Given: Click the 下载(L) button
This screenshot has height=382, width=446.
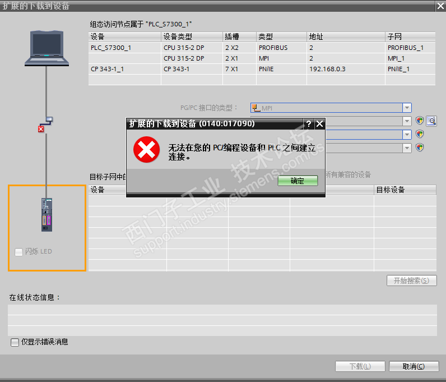Looking at the screenshot, I should pyautogui.click(x=360, y=366).
